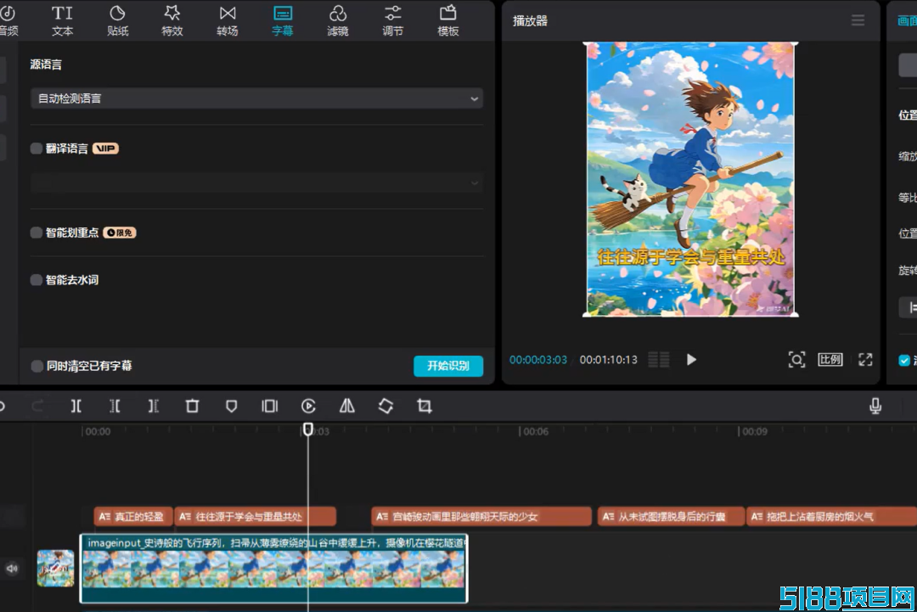Add a marker with the shield icon

pos(232,406)
